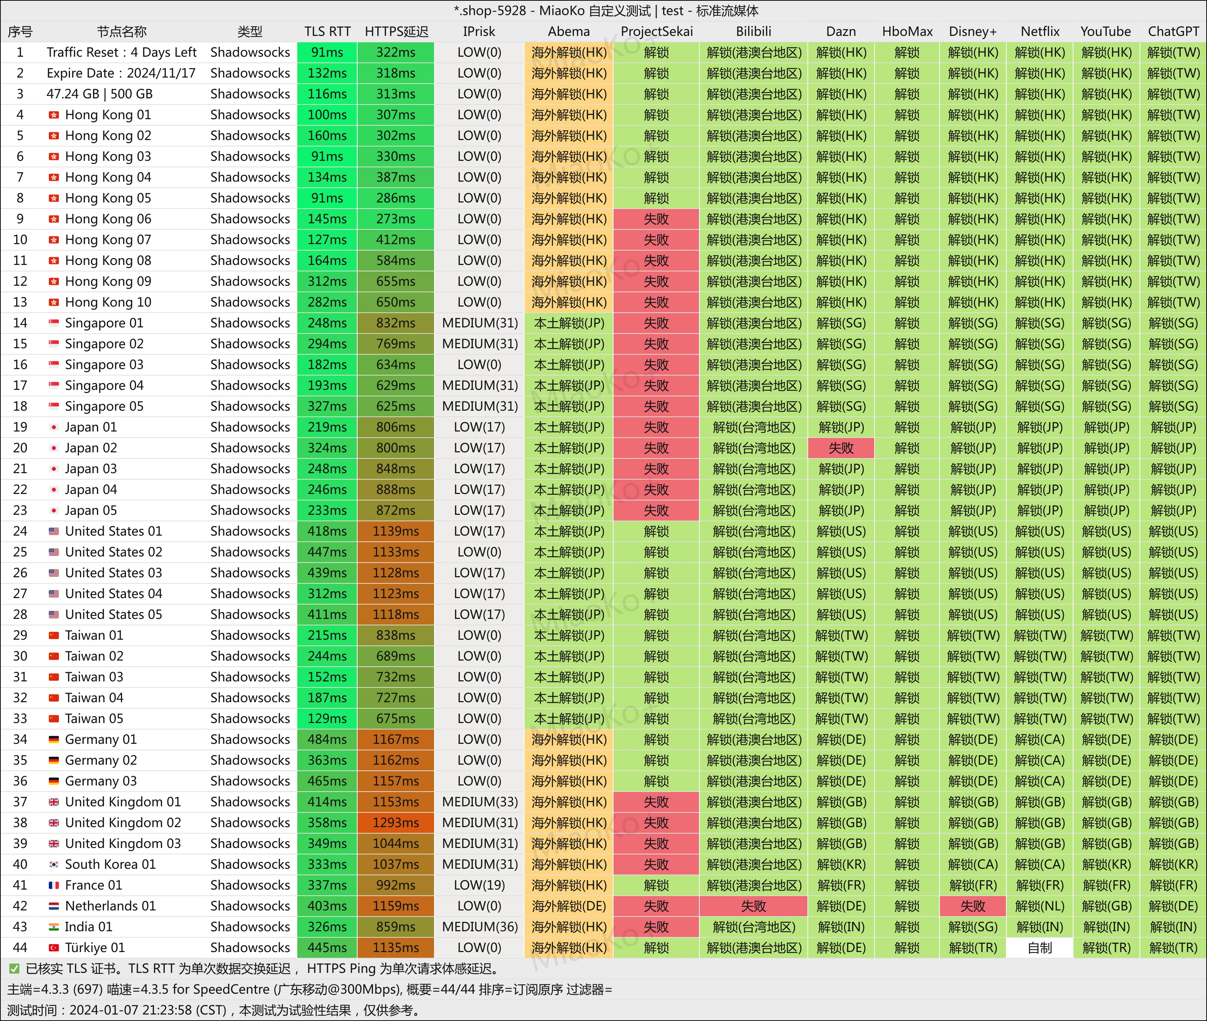Click the 类型 column header
Screen dimensions: 1207x1021
coord(250,32)
